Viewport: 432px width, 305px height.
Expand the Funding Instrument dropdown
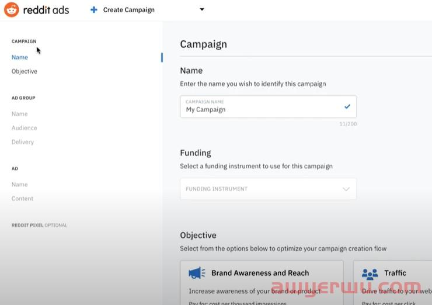[268, 189]
